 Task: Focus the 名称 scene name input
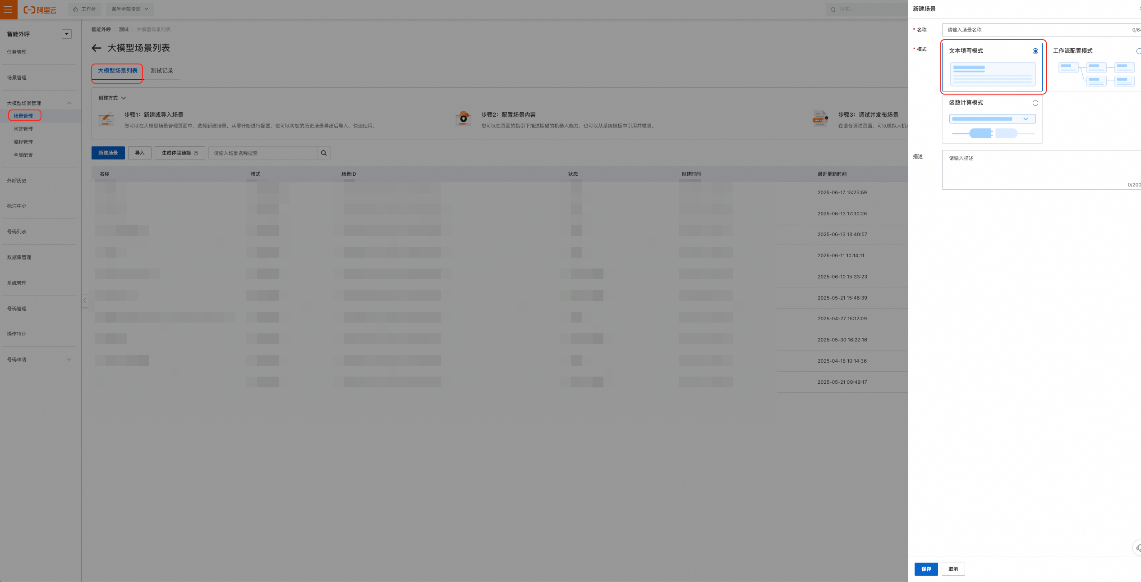pos(1041,30)
